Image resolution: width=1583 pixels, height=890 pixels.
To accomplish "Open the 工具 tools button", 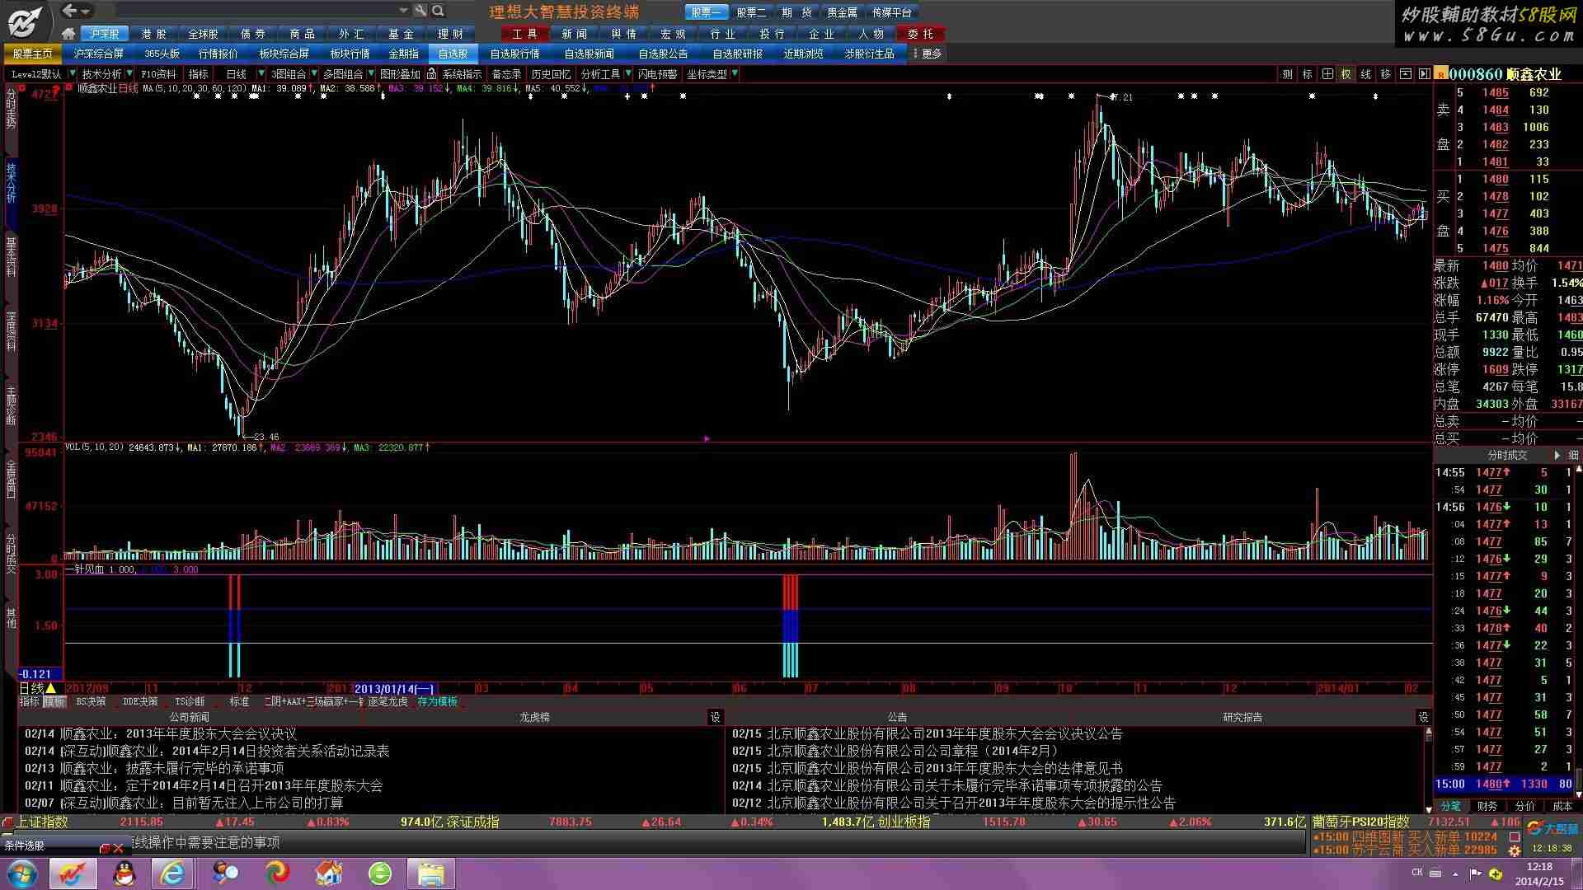I will click(x=524, y=34).
